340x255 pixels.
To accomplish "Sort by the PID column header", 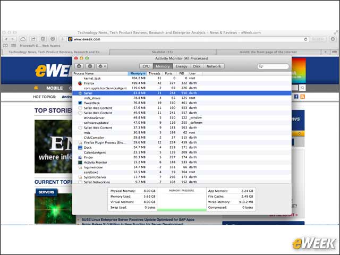I will tap(182, 73).
